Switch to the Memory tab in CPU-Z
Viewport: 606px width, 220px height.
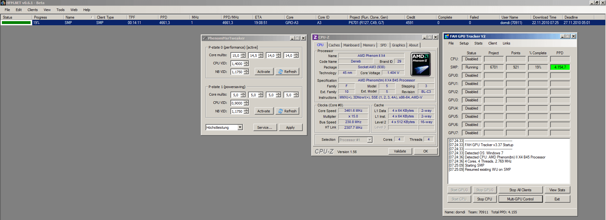(369, 45)
